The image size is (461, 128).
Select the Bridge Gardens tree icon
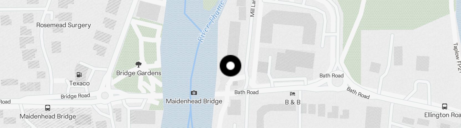point(139,65)
